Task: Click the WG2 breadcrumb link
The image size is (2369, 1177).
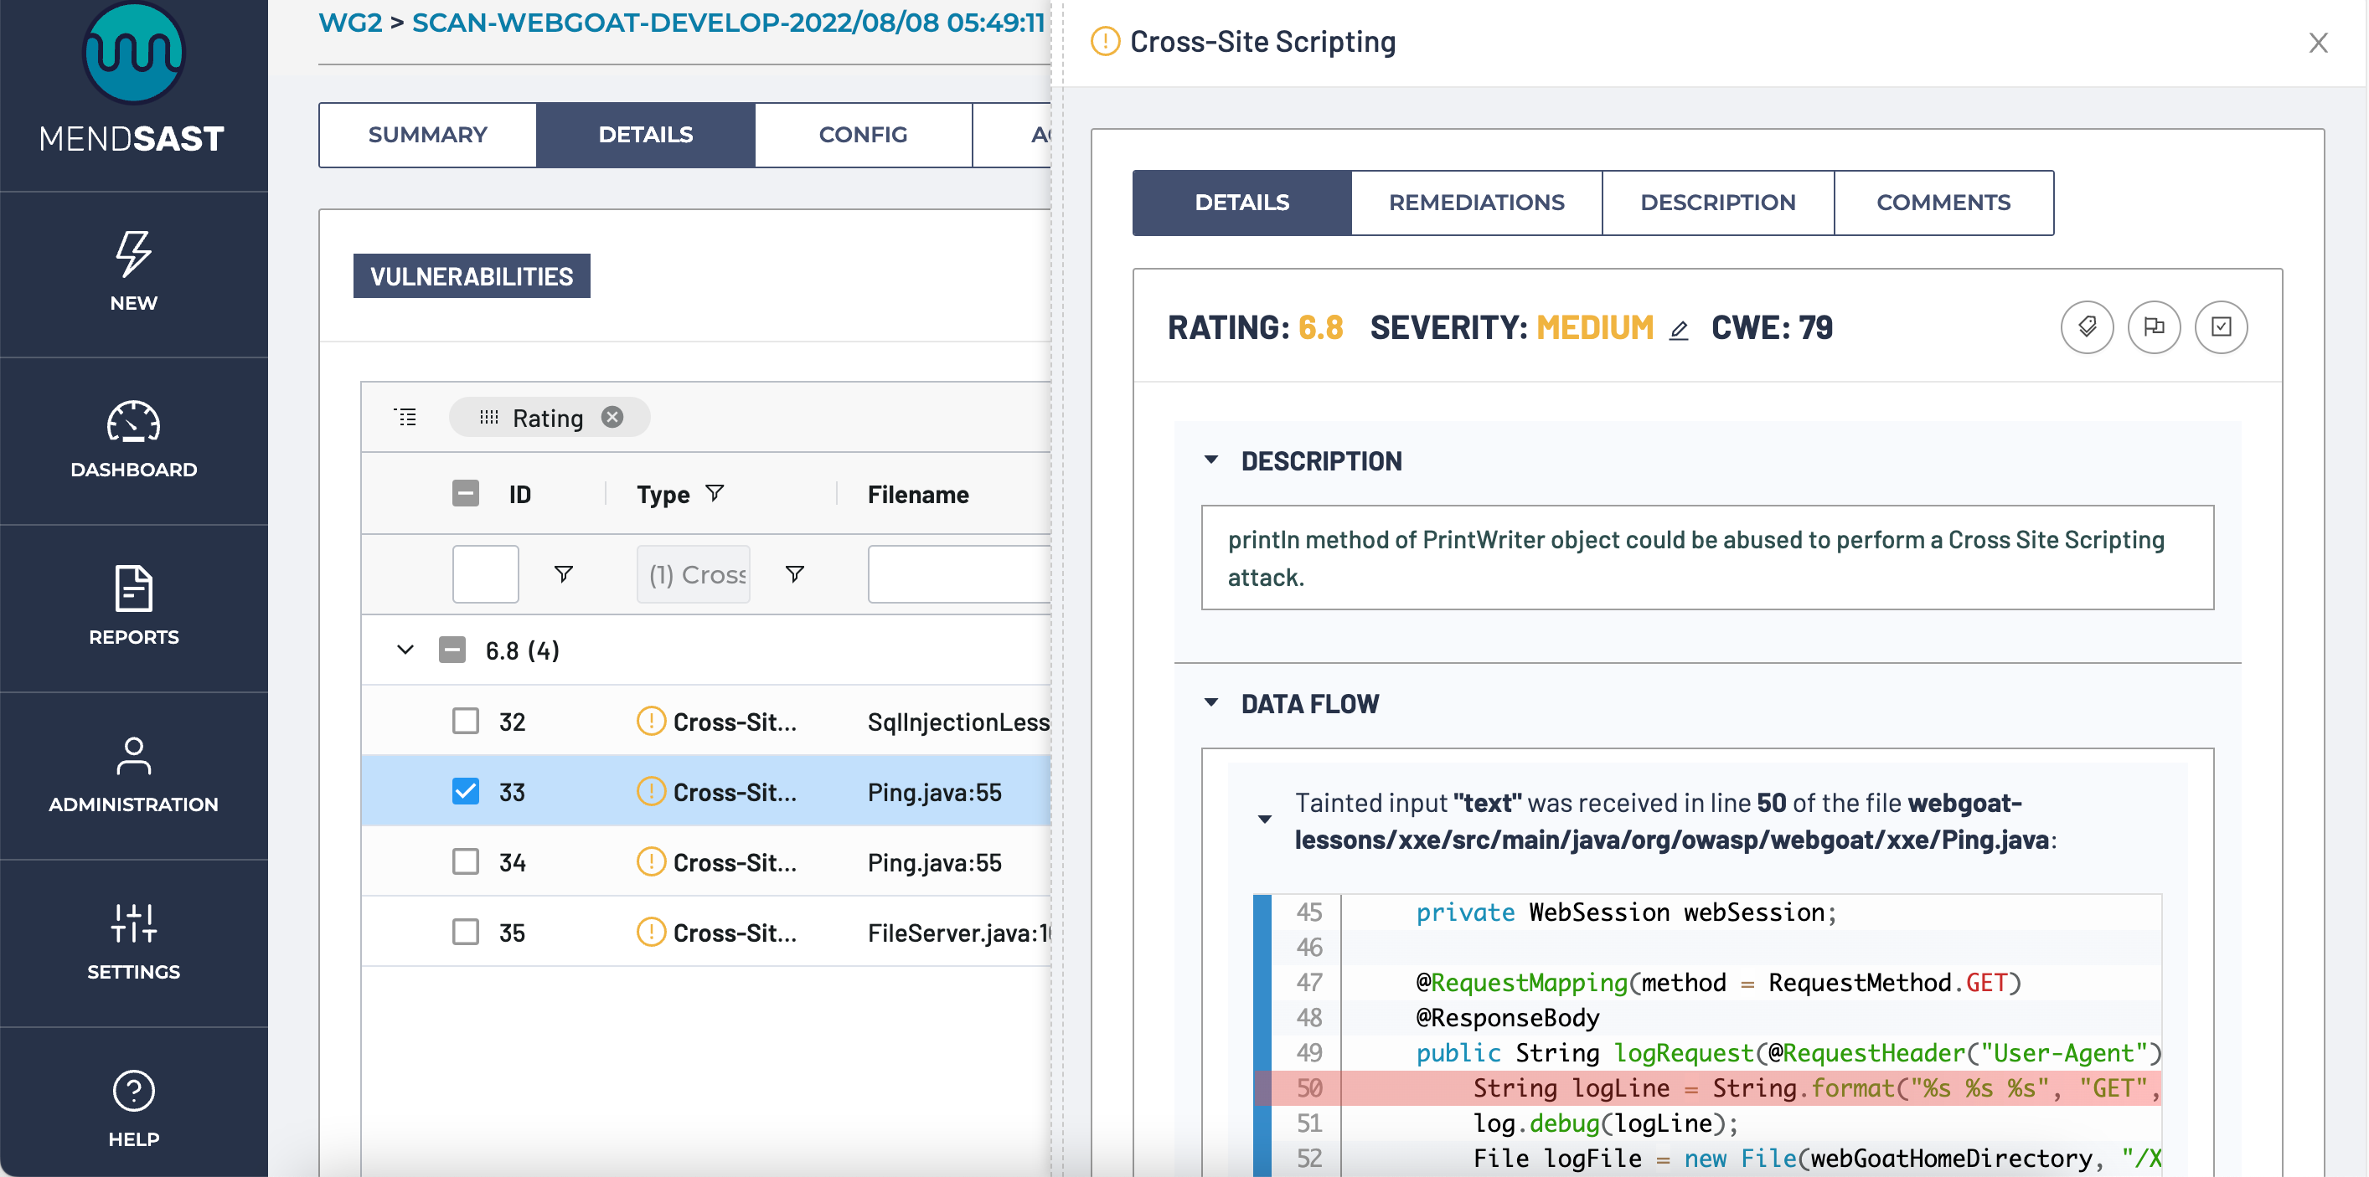Action: pyautogui.click(x=349, y=22)
